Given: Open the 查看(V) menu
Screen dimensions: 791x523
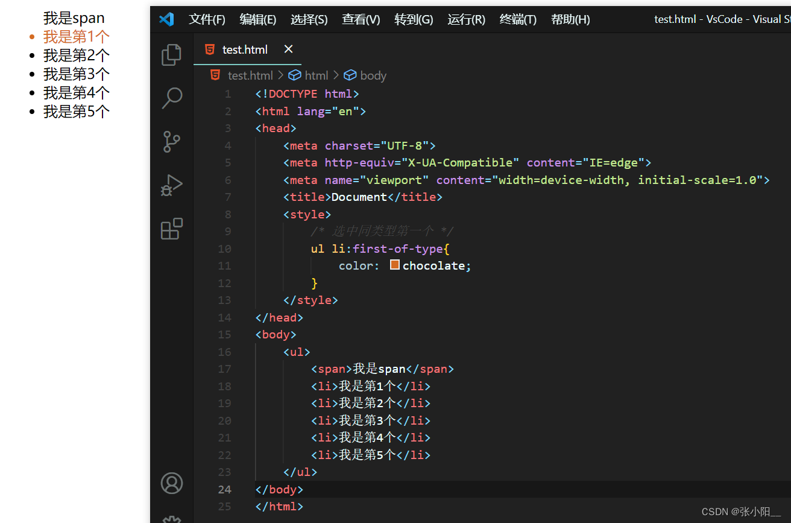Looking at the screenshot, I should click(361, 19).
